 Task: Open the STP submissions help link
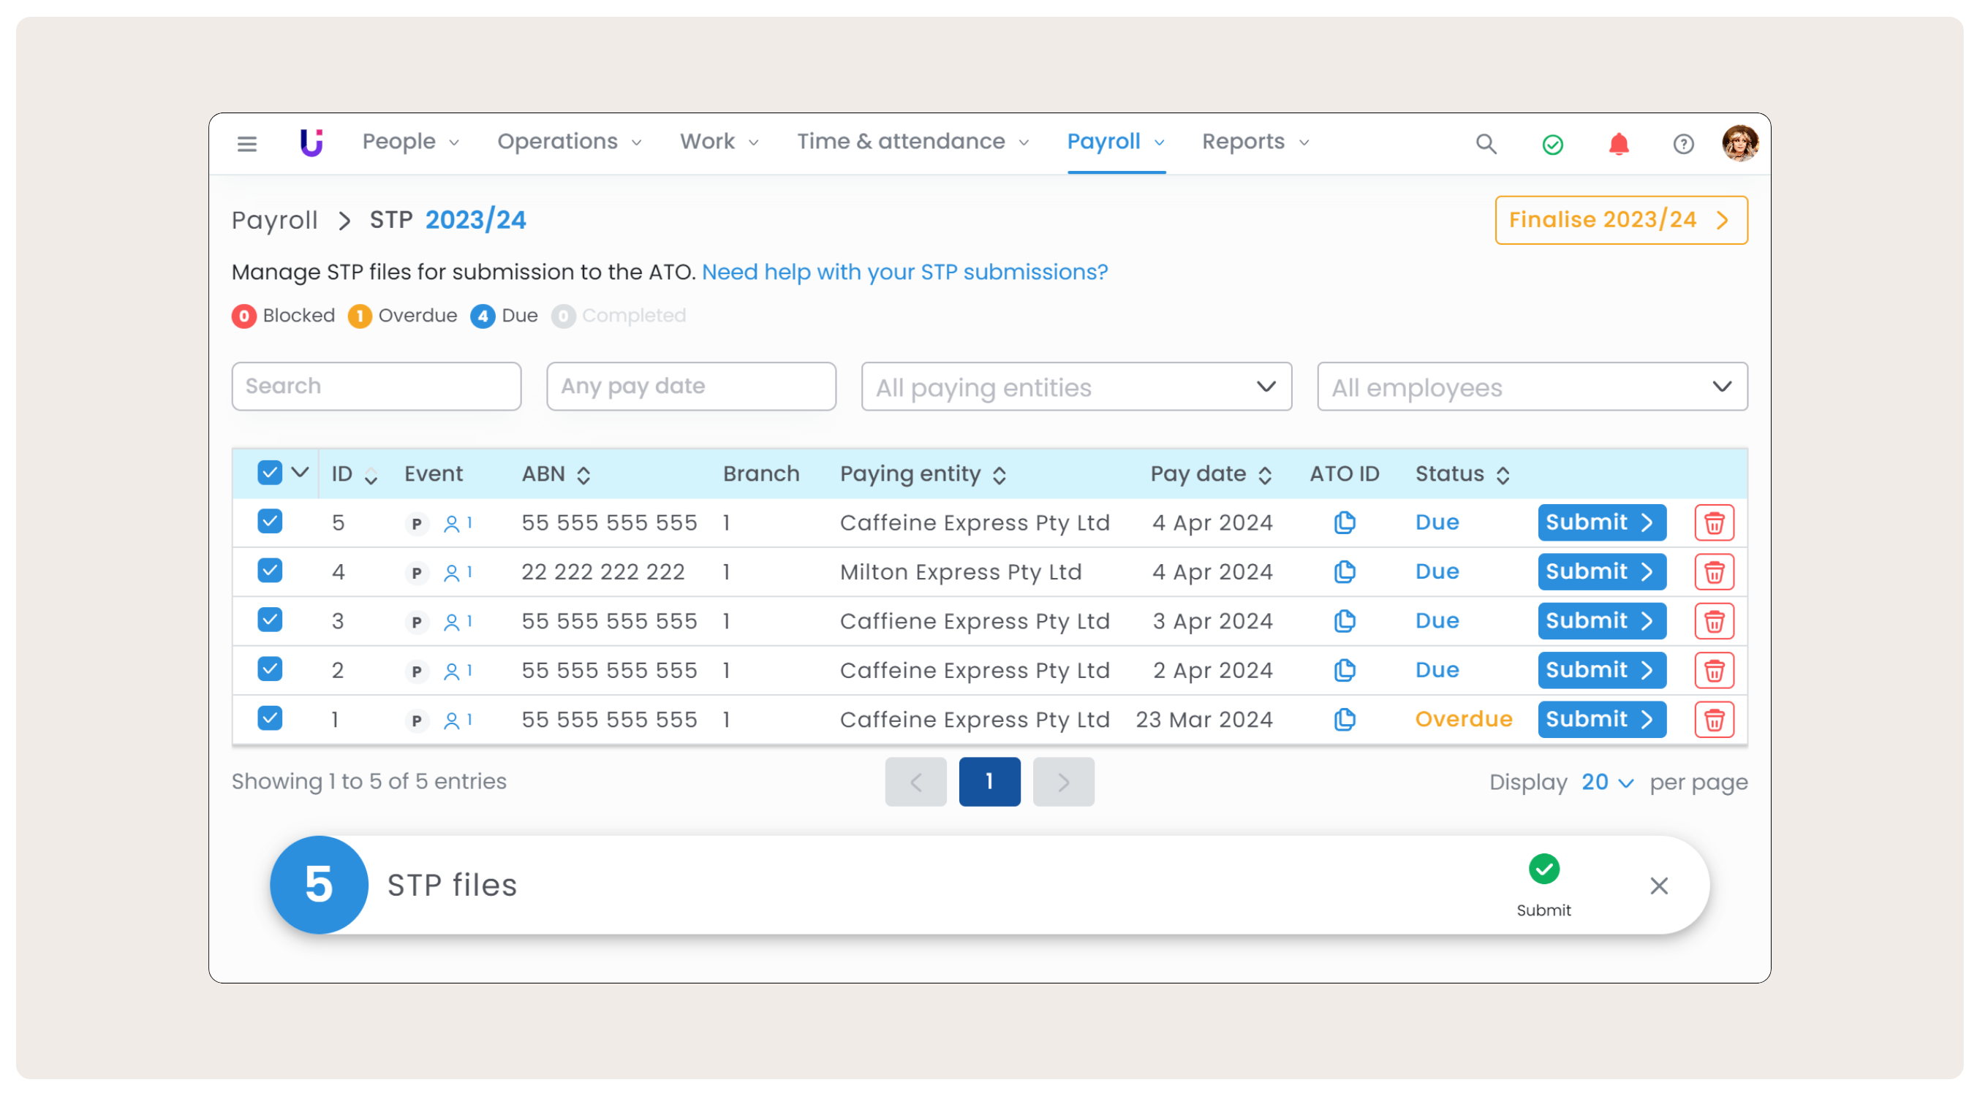[904, 272]
